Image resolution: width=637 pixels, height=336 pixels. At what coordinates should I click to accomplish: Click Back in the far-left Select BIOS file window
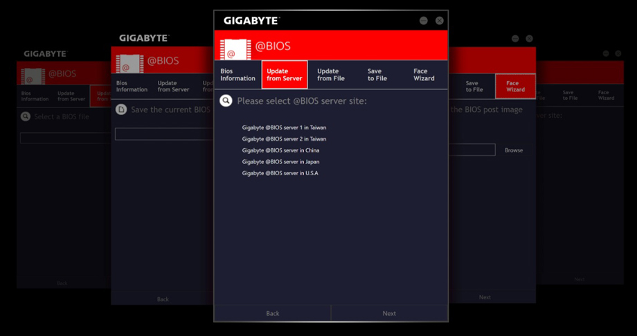pos(62,283)
